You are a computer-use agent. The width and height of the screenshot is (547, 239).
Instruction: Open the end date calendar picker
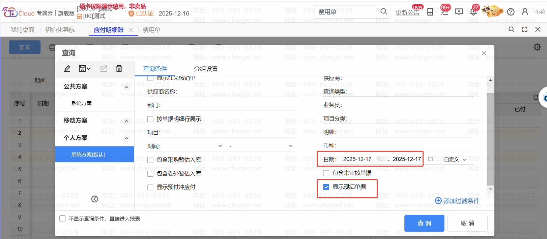click(430, 159)
